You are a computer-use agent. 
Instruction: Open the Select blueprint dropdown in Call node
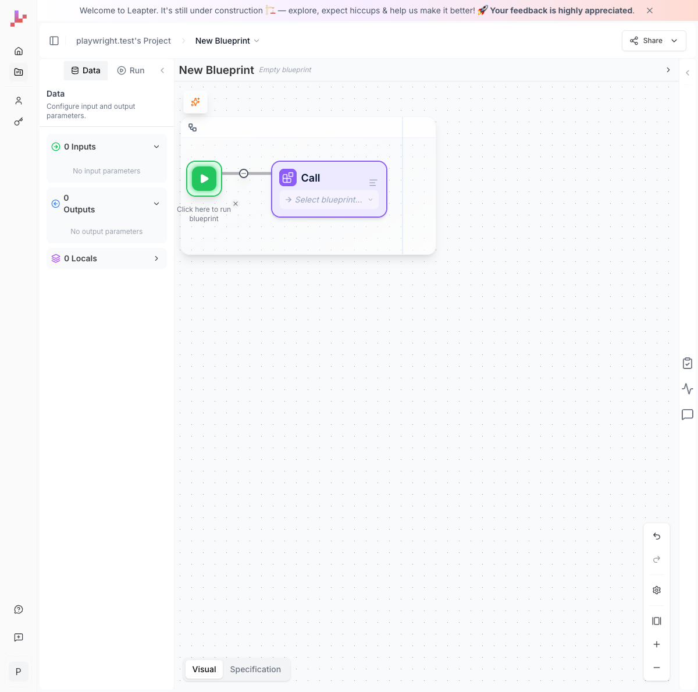329,200
